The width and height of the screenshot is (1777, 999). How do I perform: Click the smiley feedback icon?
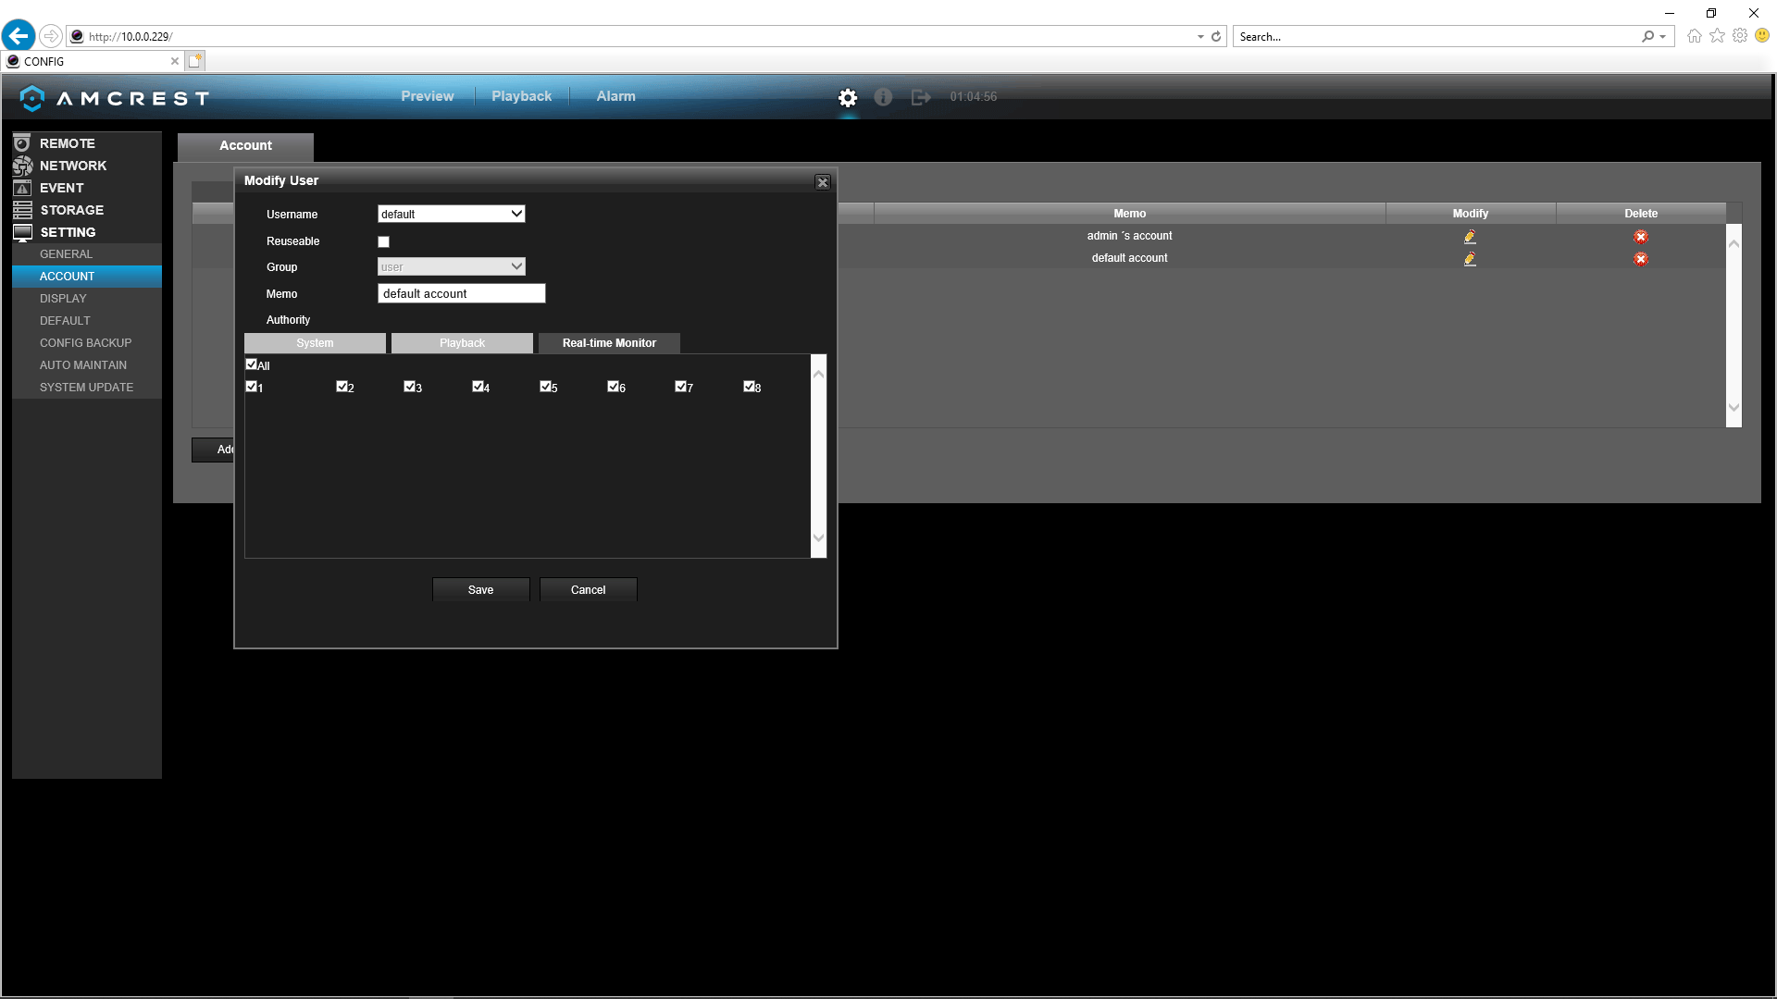coord(1762,36)
